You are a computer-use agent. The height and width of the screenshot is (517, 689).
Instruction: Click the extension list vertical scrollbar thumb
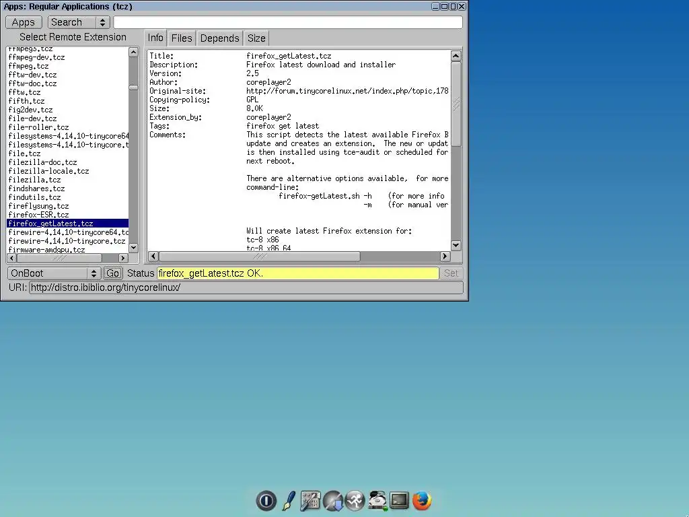(x=134, y=88)
